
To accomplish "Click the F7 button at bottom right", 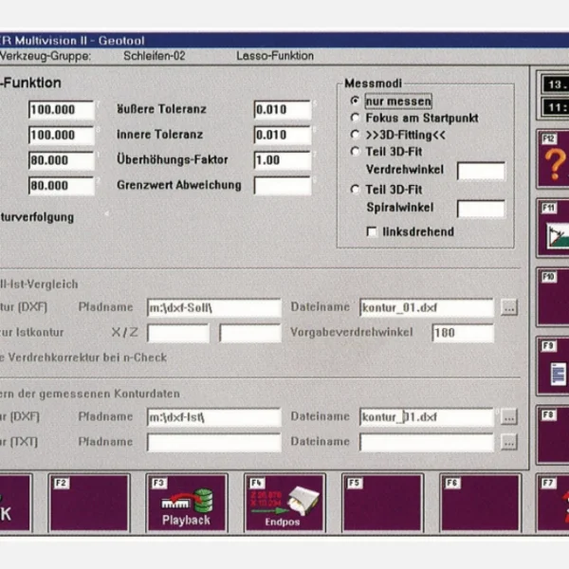I will point(553,503).
